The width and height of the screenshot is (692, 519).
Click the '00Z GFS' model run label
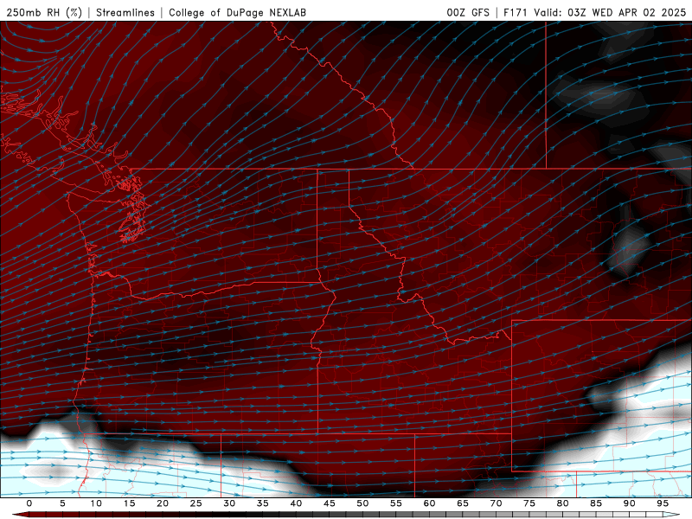[468, 12]
